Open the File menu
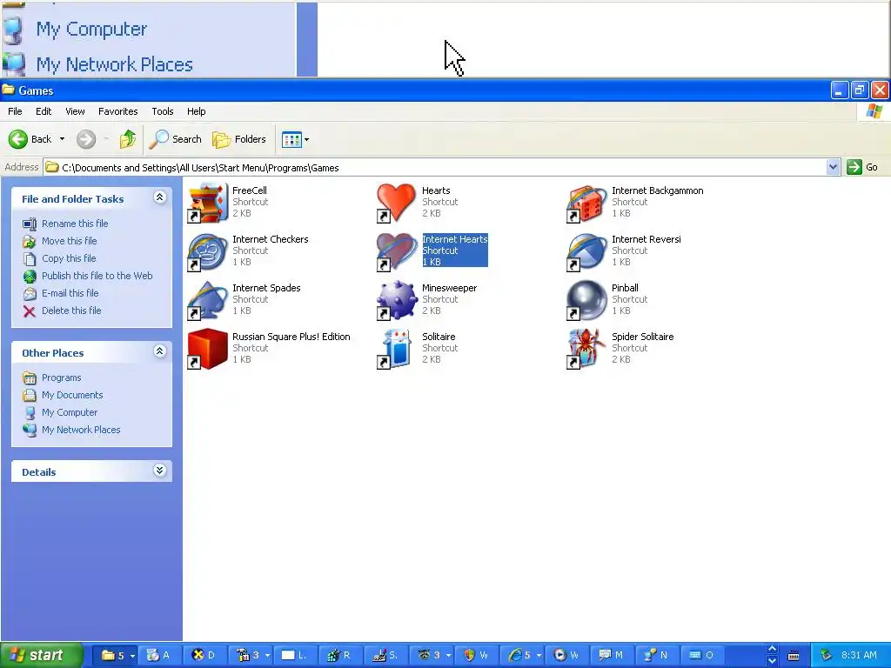 (x=16, y=111)
